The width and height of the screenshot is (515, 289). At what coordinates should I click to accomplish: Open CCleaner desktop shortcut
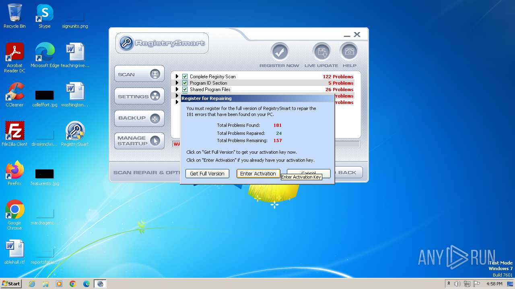14,95
